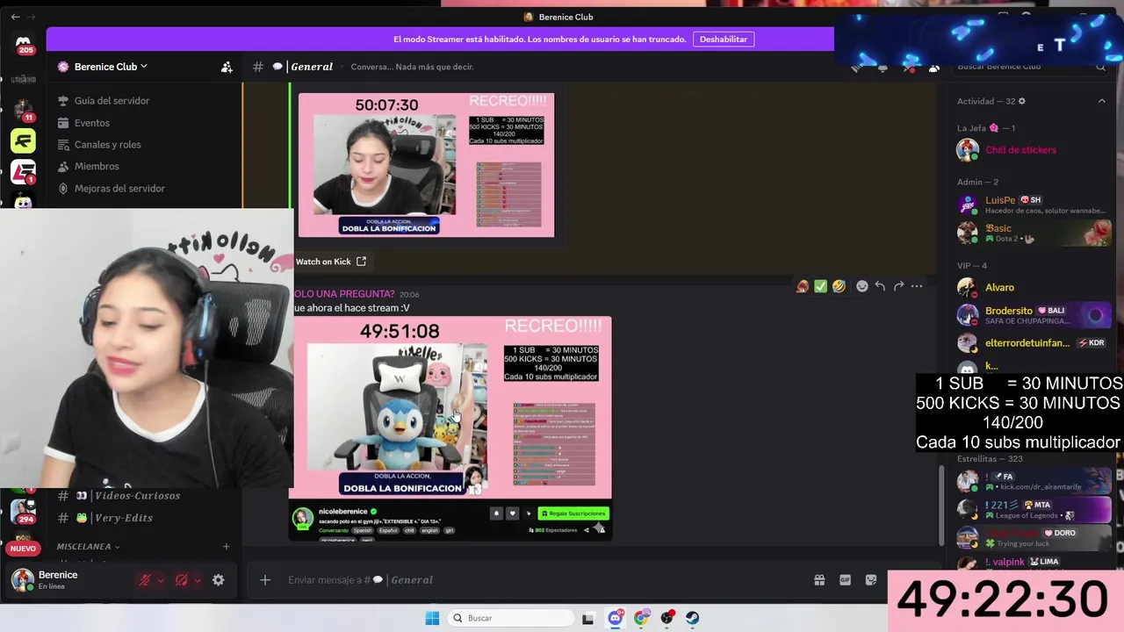
Task: Open the OBS icon on the taskbar
Action: pos(667,618)
